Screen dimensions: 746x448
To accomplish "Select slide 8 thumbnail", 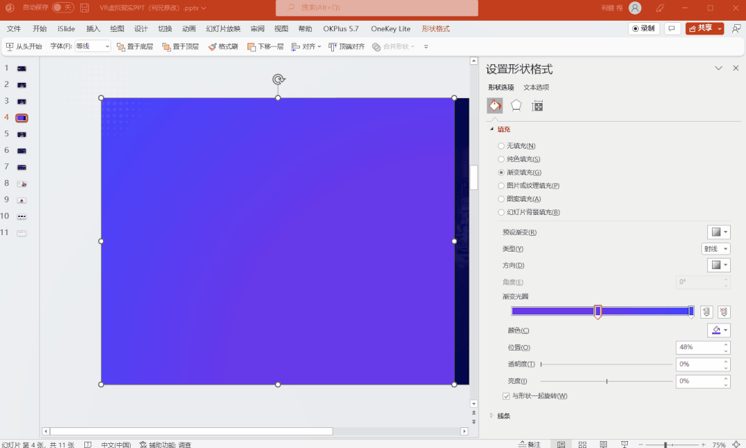I will coord(21,184).
